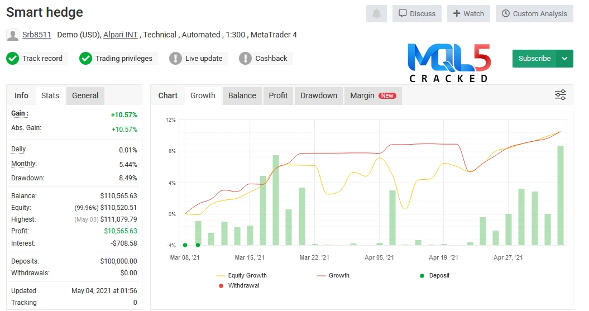Image resolution: width=589 pixels, height=311 pixels.
Task: Click the plus icon on Watch
Action: click(x=456, y=13)
